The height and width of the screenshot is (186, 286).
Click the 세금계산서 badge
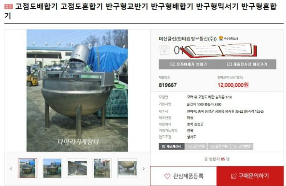click(172, 146)
